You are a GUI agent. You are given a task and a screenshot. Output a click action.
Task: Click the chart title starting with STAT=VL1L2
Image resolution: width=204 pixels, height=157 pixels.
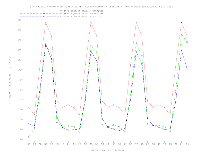(101, 7)
